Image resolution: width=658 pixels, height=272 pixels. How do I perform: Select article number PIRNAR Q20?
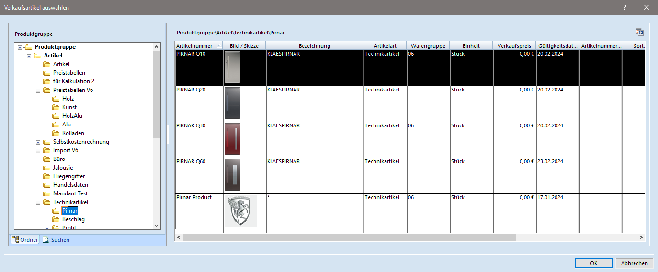191,90
